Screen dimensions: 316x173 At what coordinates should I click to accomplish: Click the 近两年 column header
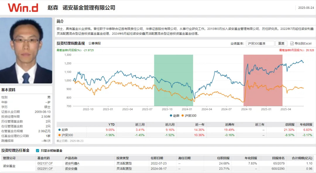click(230, 124)
